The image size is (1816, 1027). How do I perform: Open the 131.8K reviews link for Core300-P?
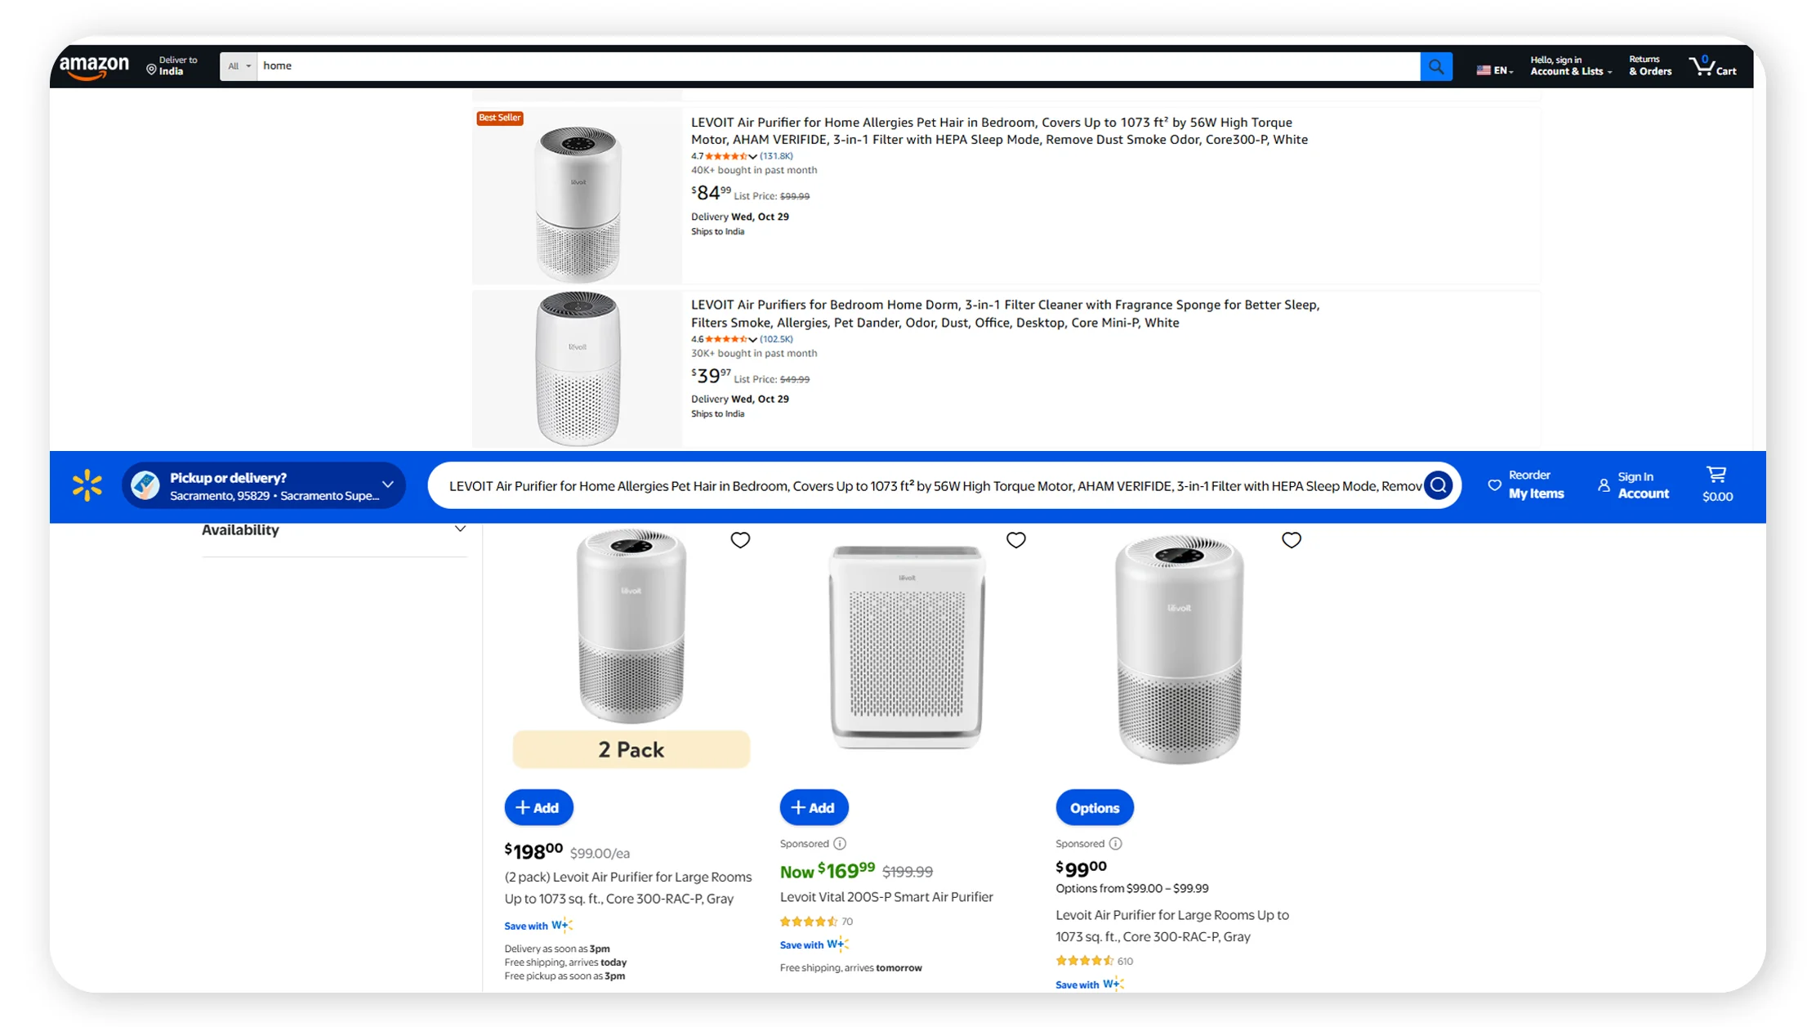(775, 155)
